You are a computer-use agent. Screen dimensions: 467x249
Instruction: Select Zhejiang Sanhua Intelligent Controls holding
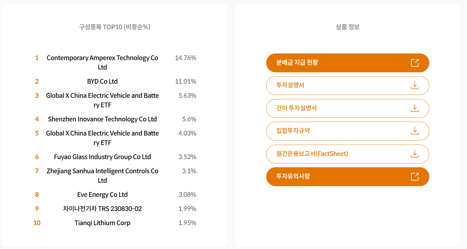click(102, 175)
